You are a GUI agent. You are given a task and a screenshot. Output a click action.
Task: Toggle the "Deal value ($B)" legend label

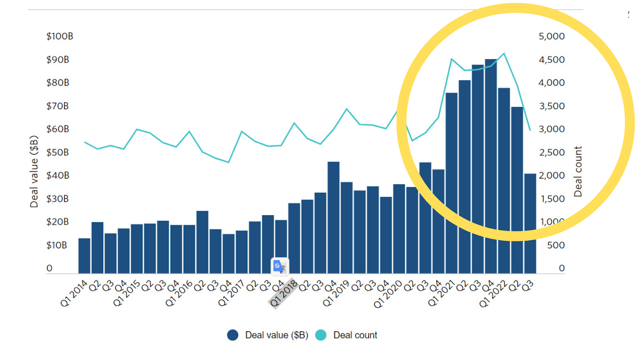277,335
